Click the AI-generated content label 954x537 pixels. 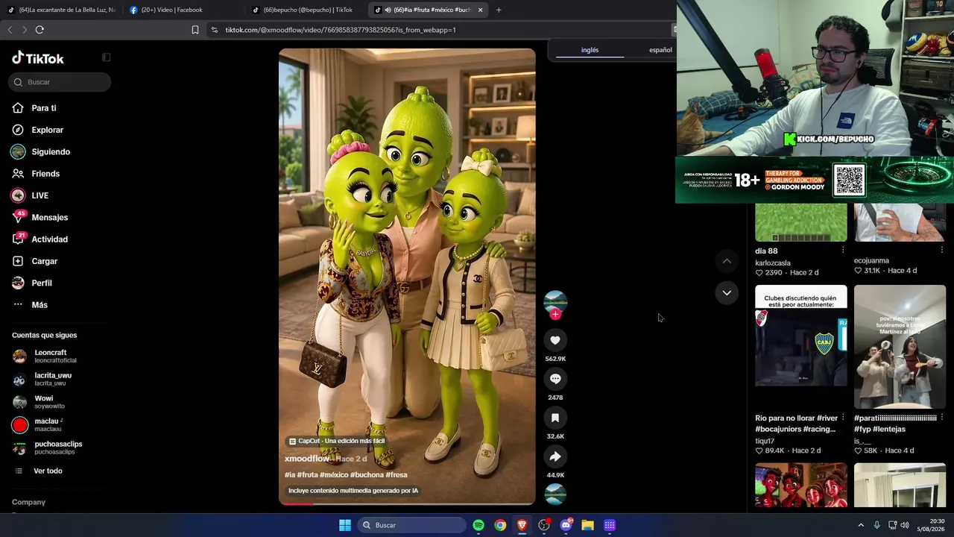[x=353, y=491]
